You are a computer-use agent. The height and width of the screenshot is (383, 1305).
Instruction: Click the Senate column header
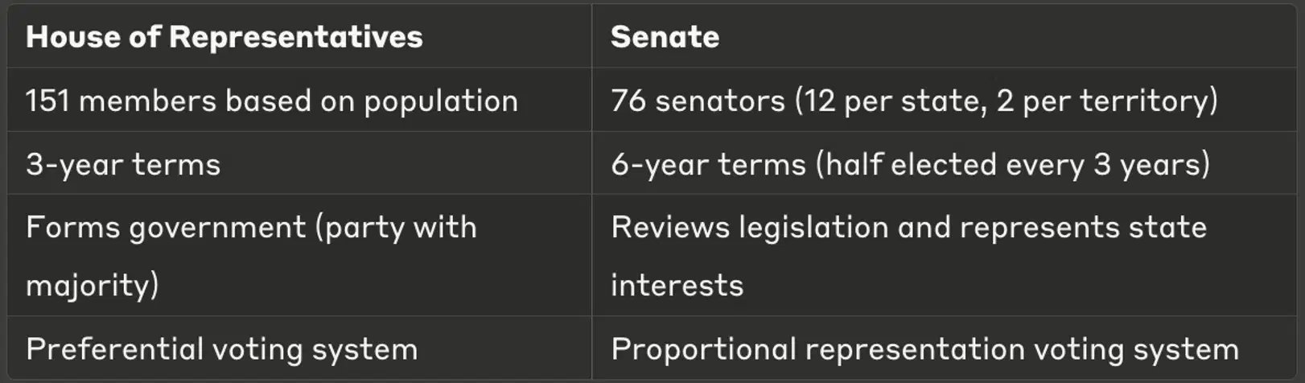click(x=945, y=36)
